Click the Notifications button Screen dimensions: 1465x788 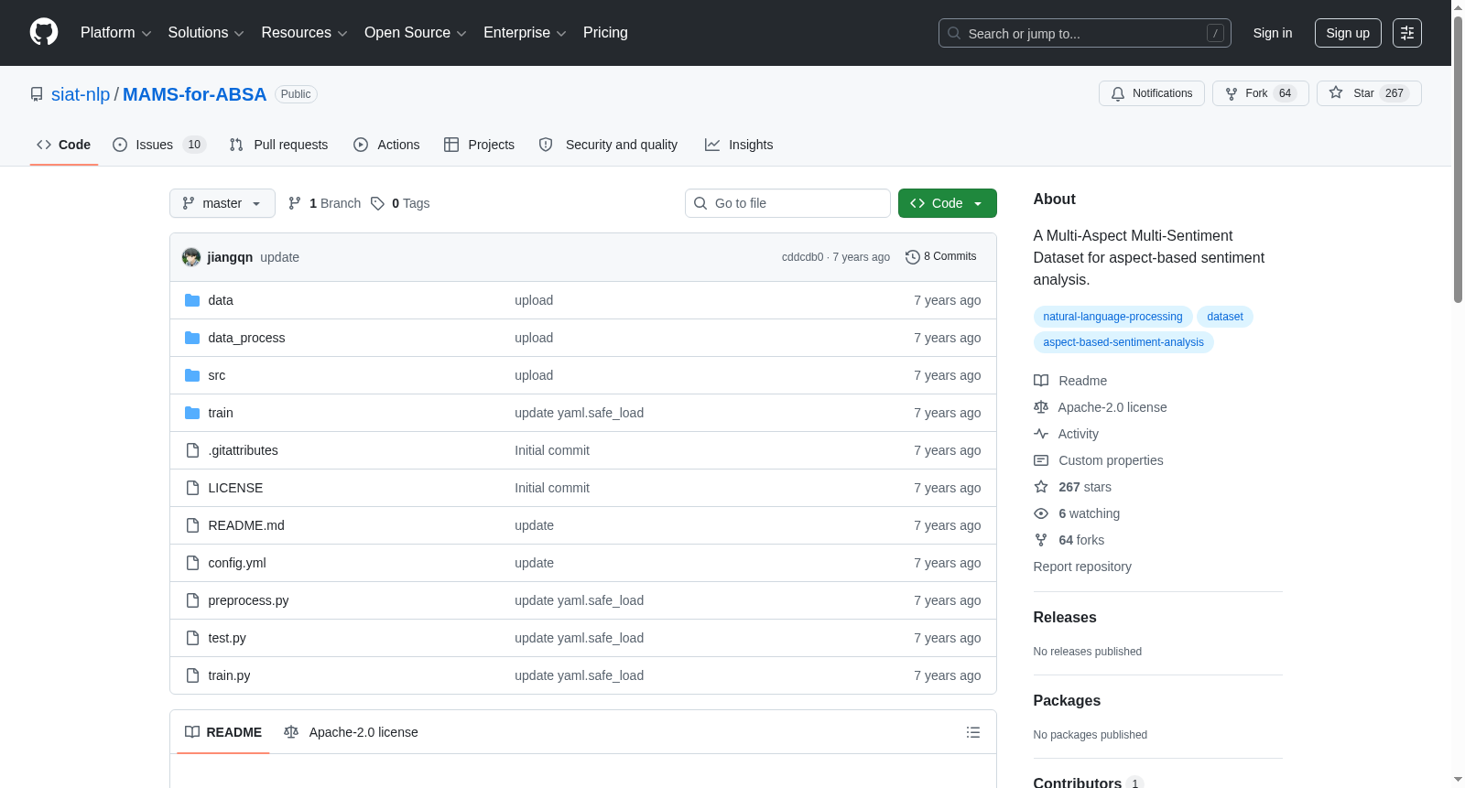point(1152,93)
